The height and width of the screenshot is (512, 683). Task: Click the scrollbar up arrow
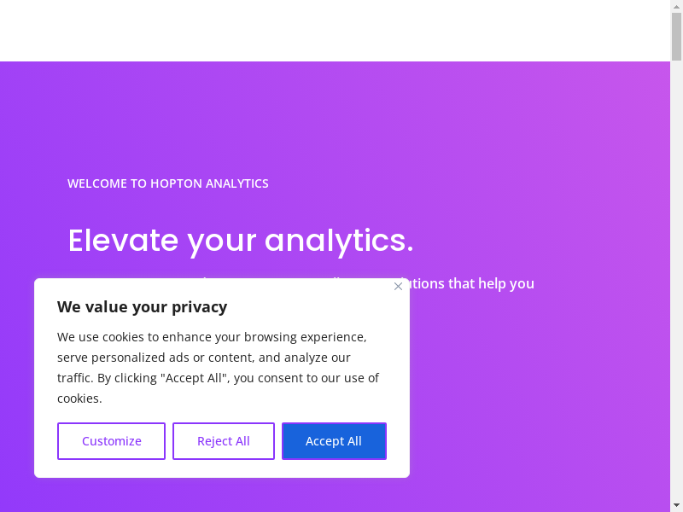(x=676, y=6)
